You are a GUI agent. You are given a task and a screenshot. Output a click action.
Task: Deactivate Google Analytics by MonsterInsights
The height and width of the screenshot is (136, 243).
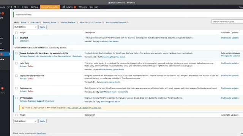pyautogui.click(x=77, y=56)
